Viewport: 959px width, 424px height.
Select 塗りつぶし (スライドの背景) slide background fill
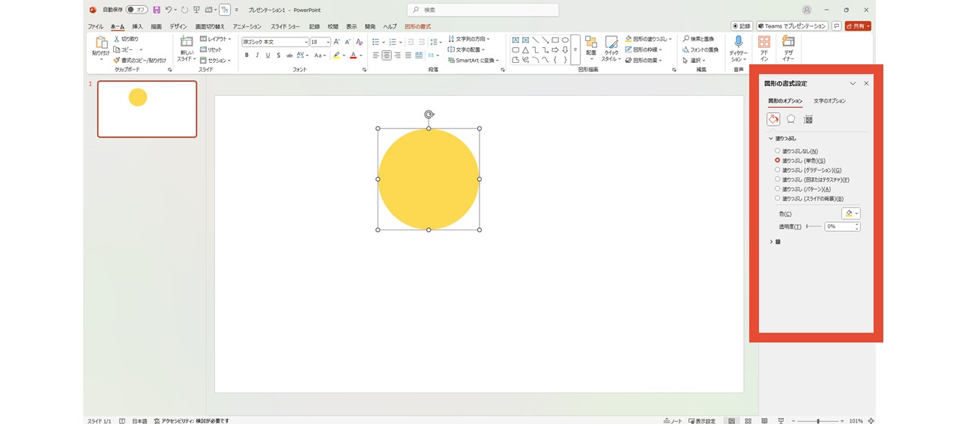809,199
